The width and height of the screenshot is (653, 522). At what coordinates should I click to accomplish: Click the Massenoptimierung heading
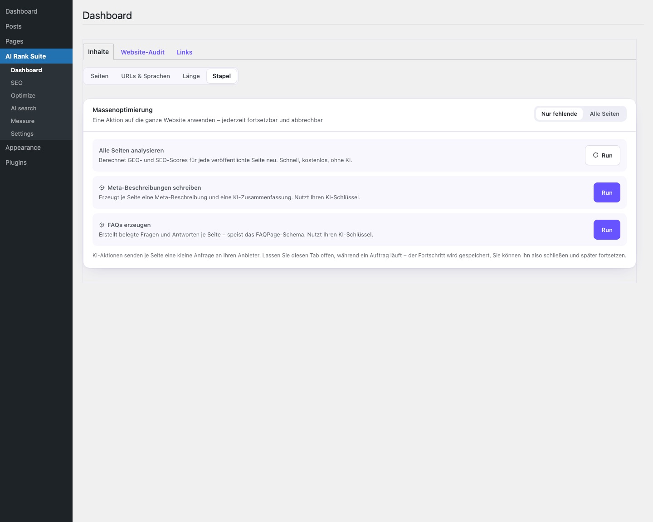click(x=122, y=110)
